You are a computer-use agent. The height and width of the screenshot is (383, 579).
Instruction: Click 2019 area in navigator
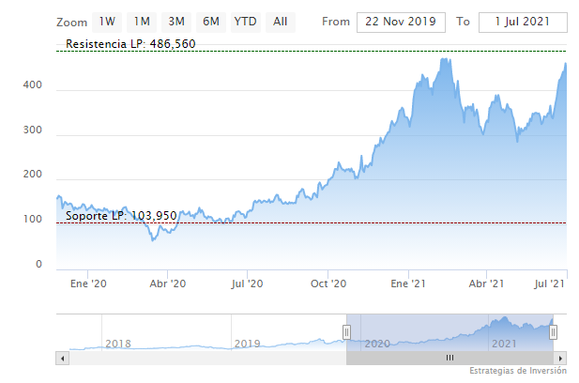246,344
